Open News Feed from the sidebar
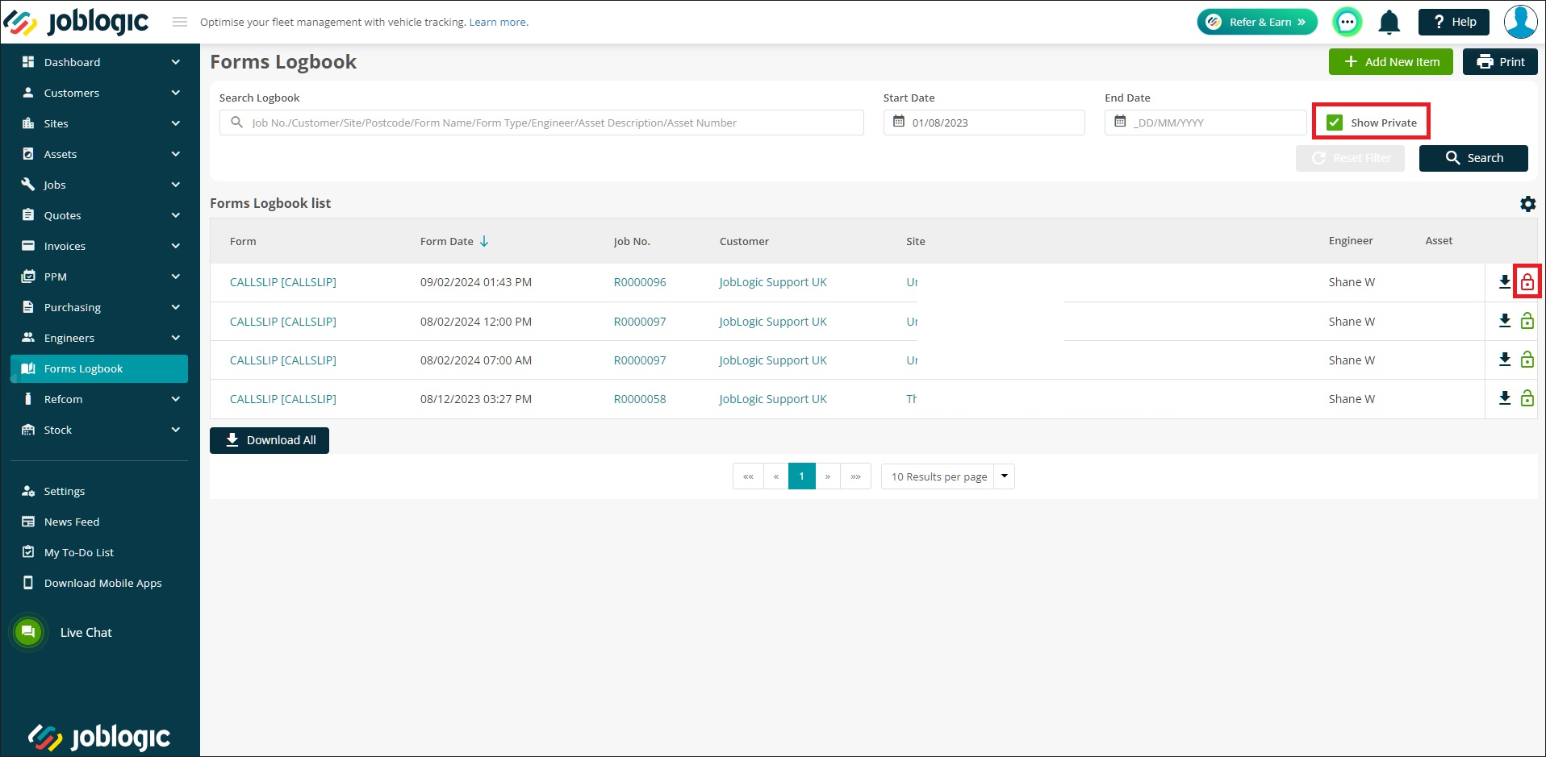Image resolution: width=1546 pixels, height=757 pixels. click(71, 522)
